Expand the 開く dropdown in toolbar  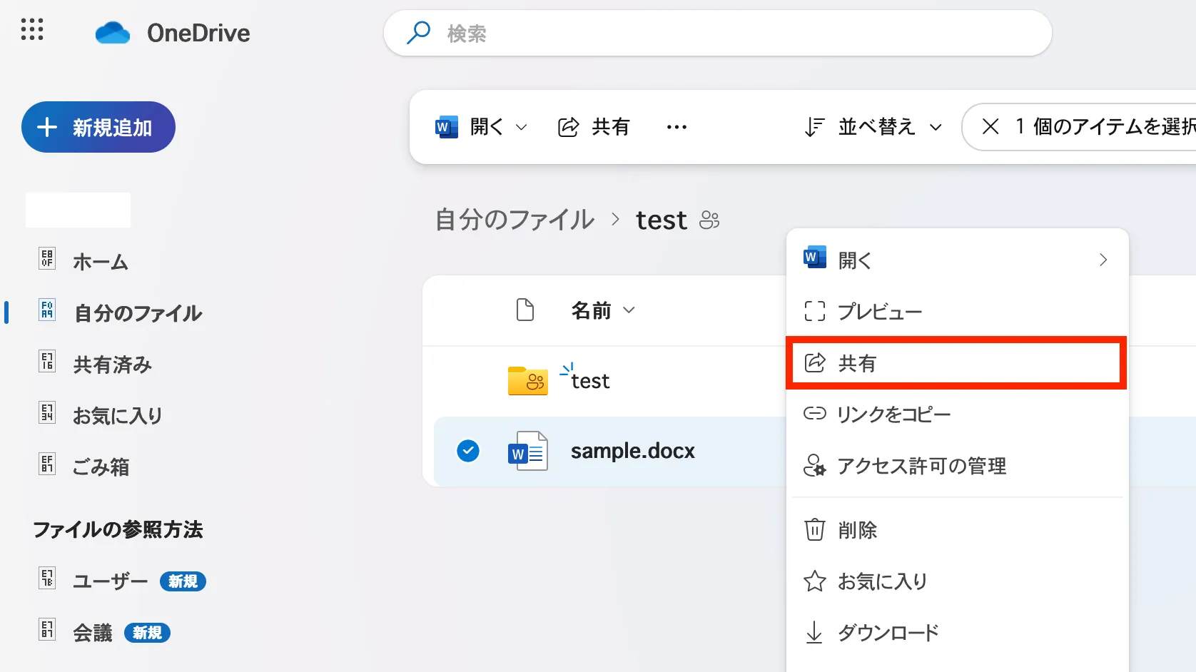pyautogui.click(x=522, y=127)
